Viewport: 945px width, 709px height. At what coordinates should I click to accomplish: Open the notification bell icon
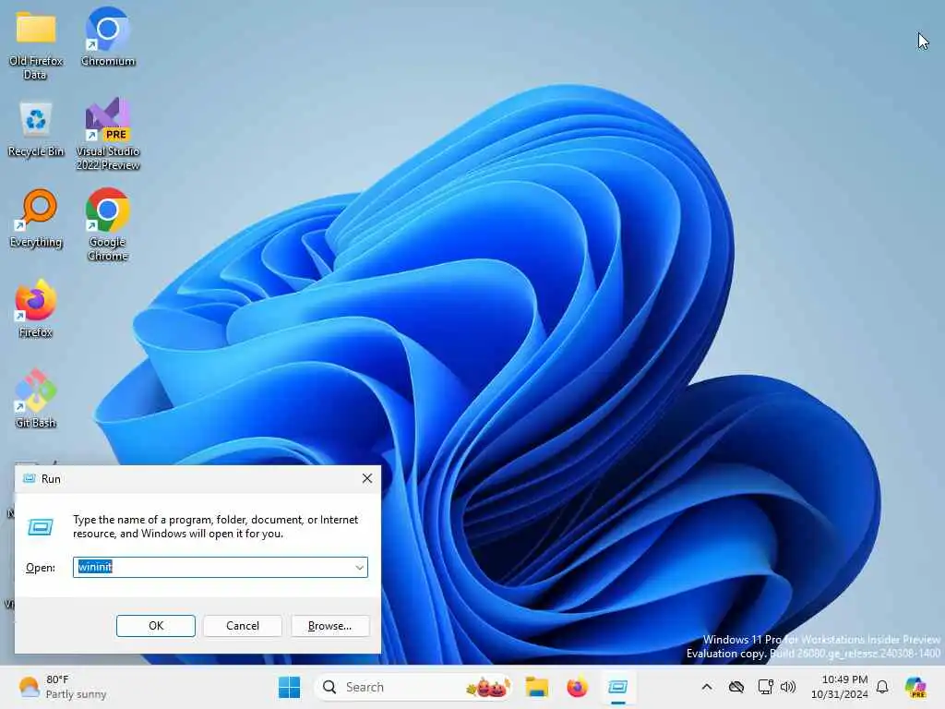(882, 687)
